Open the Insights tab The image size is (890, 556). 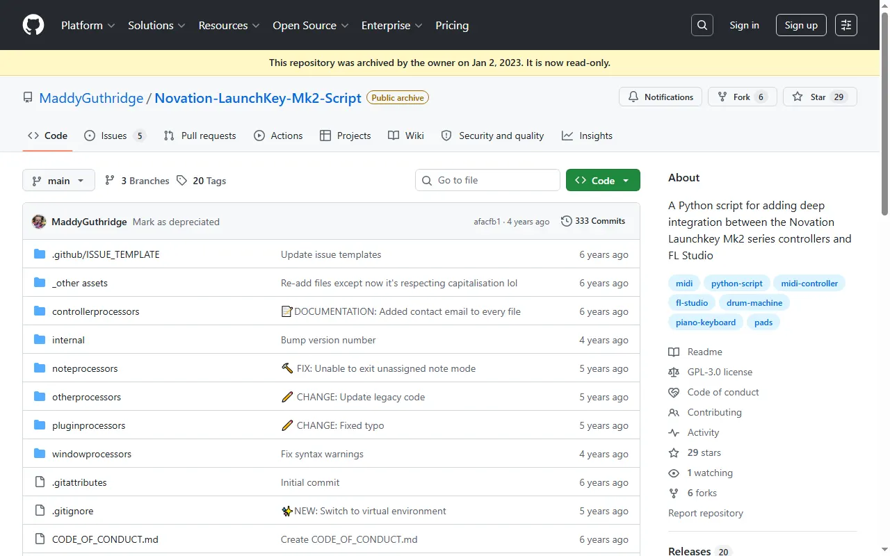coord(588,136)
